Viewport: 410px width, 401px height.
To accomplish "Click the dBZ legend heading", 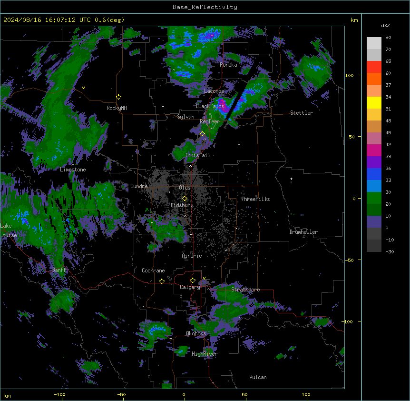I will pyautogui.click(x=385, y=26).
